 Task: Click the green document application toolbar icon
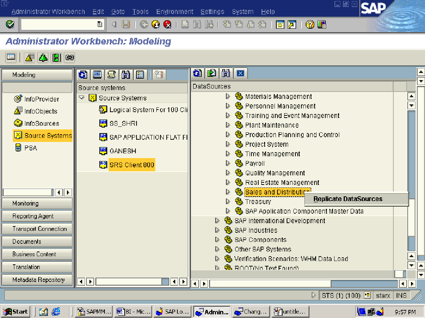point(56,57)
